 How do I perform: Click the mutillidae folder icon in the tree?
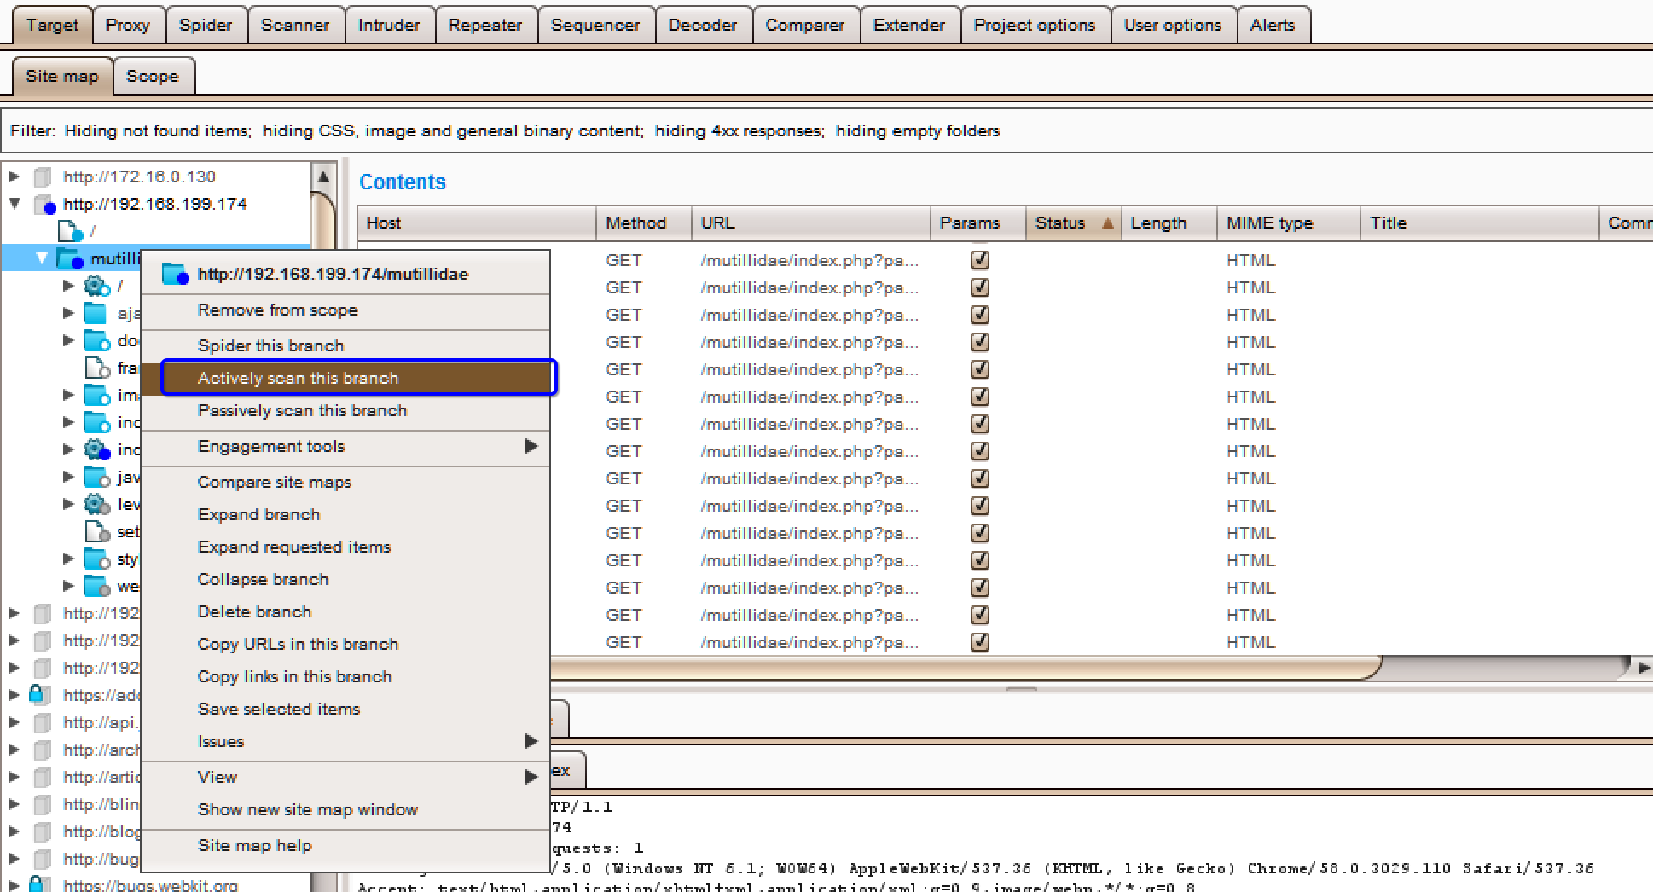pos(70,258)
